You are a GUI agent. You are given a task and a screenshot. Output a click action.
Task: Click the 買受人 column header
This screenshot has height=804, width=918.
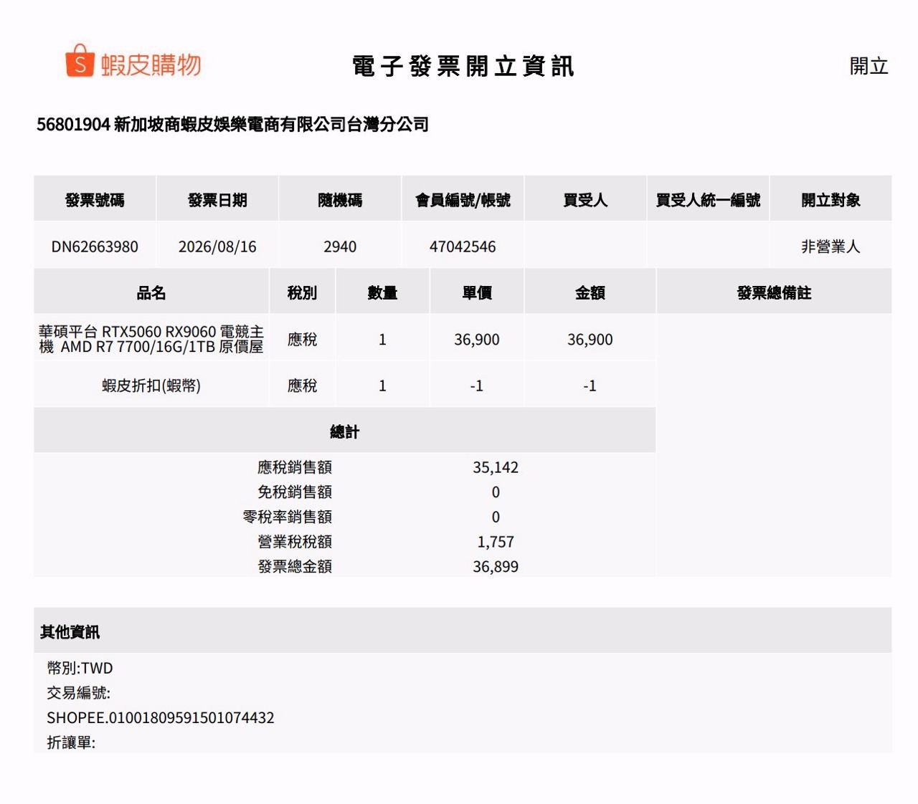coord(585,200)
